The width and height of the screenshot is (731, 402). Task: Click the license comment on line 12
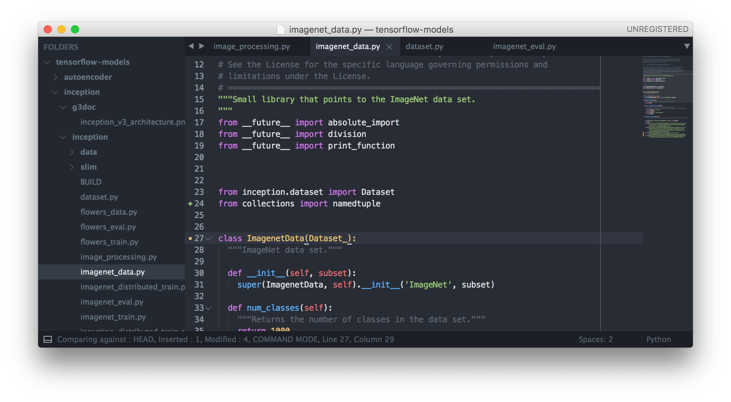tap(383, 65)
